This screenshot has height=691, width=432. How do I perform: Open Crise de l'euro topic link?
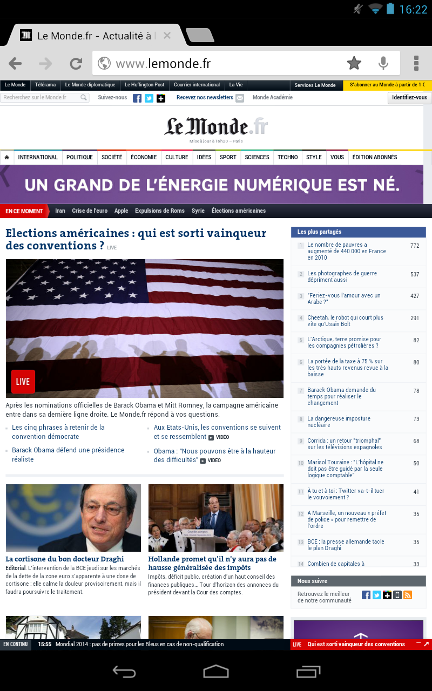coord(90,211)
